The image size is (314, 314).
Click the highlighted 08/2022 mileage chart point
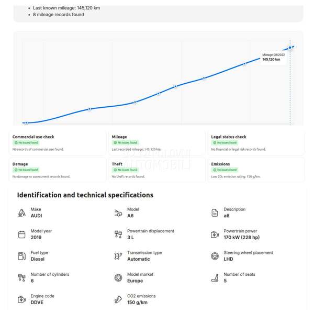tap(290, 48)
